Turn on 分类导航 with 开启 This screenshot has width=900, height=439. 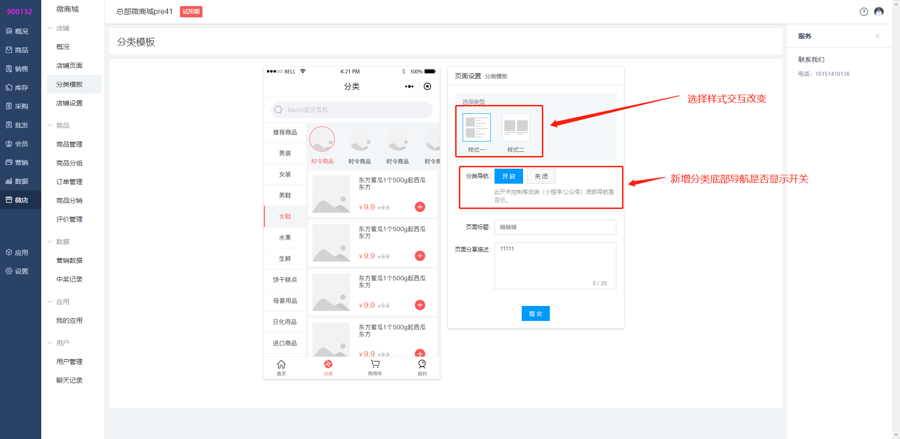click(509, 176)
